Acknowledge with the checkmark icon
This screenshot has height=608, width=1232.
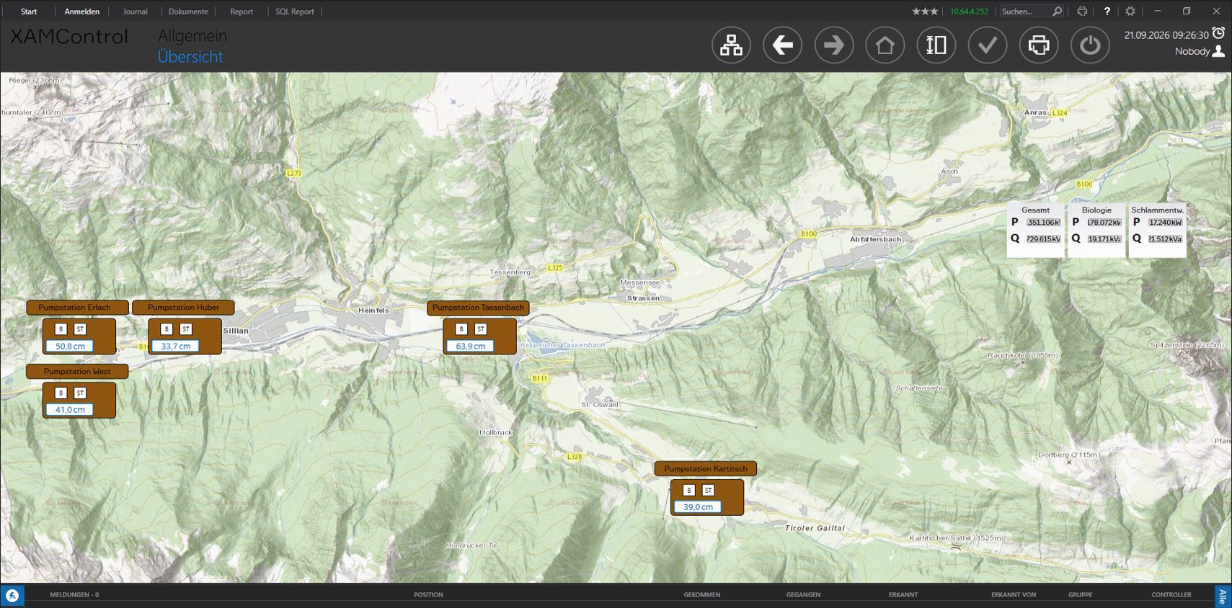(x=988, y=45)
